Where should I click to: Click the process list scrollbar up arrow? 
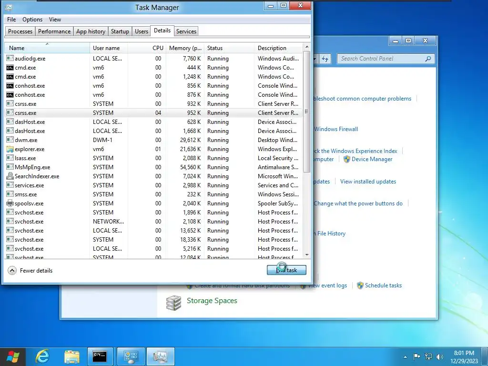pyautogui.click(x=307, y=47)
